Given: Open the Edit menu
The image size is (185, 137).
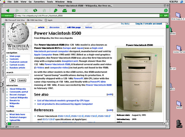Looking at the screenshot, I should point(16,2).
